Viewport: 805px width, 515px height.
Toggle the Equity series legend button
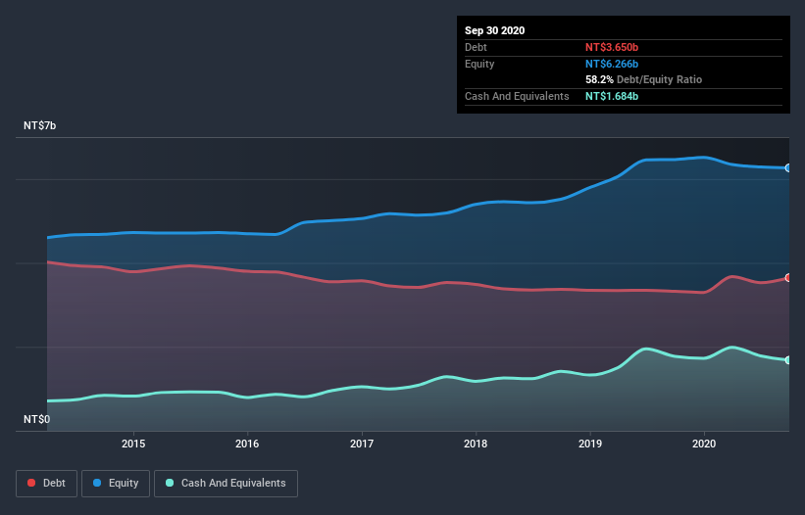(x=116, y=484)
